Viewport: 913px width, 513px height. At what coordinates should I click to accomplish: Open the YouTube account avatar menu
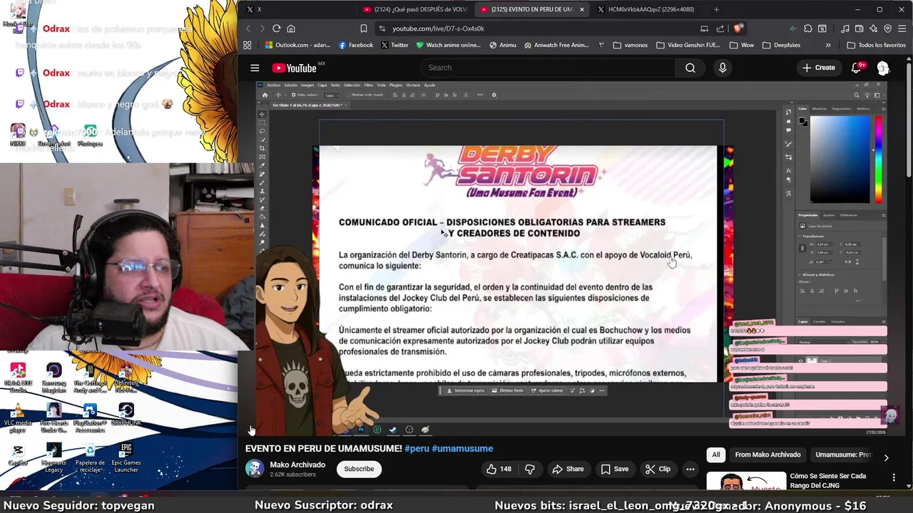(883, 68)
